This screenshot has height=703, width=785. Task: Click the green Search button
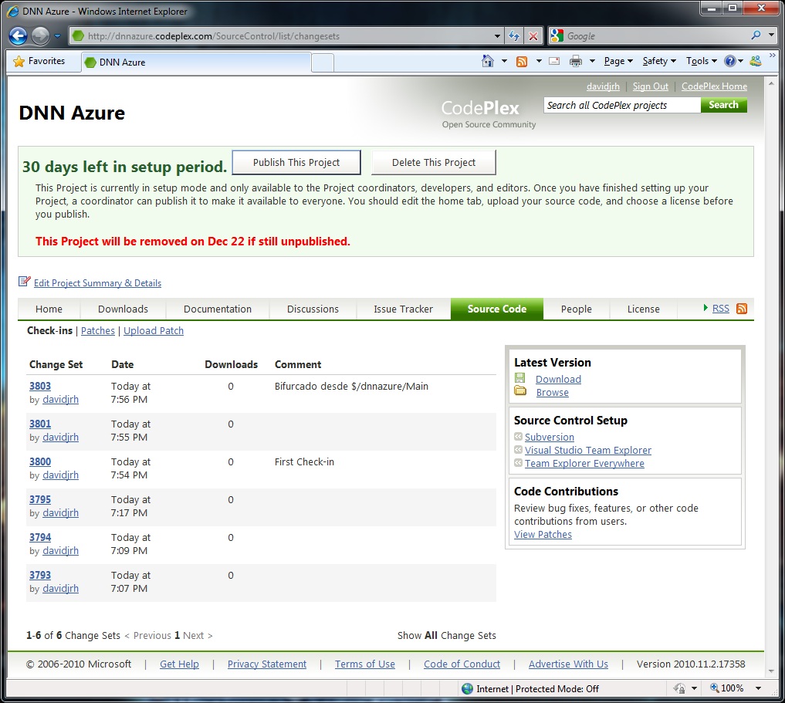coord(723,105)
